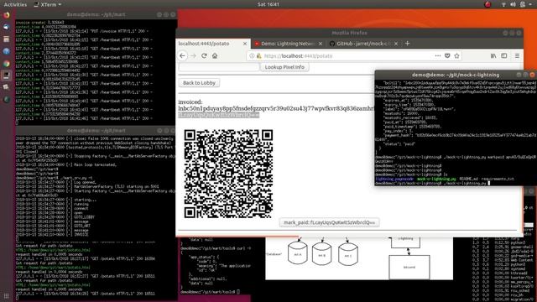Click 'invoice create' line in top terminal
This screenshot has width=537, height=302.
[x=39, y=23]
